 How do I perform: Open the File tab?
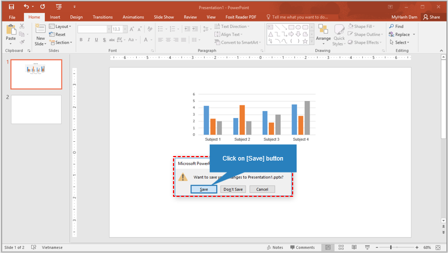(x=12, y=17)
